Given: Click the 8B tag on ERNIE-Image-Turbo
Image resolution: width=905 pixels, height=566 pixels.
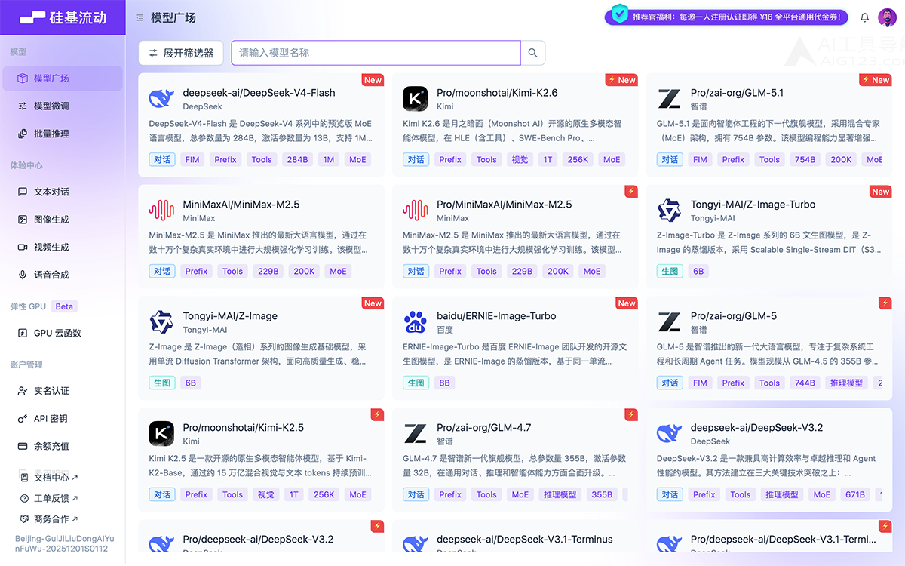Looking at the screenshot, I should click(445, 383).
